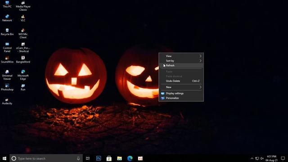
Task: Open network status tray icon
Action: click(257, 158)
